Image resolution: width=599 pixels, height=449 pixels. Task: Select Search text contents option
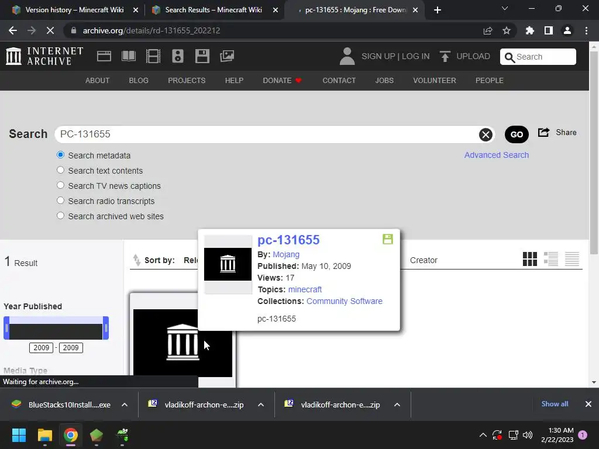[x=60, y=170]
